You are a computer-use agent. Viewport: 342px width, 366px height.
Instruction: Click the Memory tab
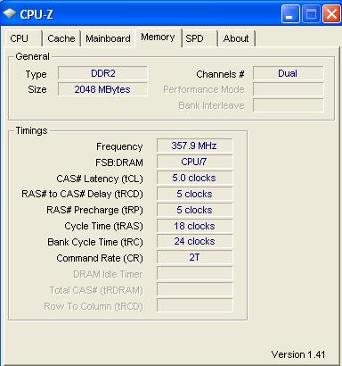point(158,37)
